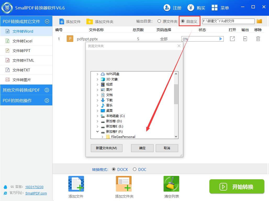
Task: Expand the 本地磁盘 (C:) tree node
Action: coord(98,116)
